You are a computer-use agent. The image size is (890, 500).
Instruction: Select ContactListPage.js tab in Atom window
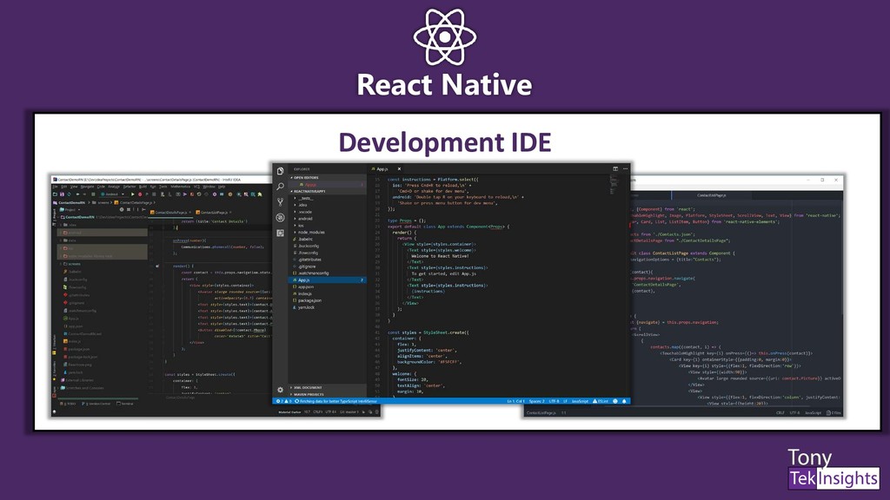coord(711,195)
